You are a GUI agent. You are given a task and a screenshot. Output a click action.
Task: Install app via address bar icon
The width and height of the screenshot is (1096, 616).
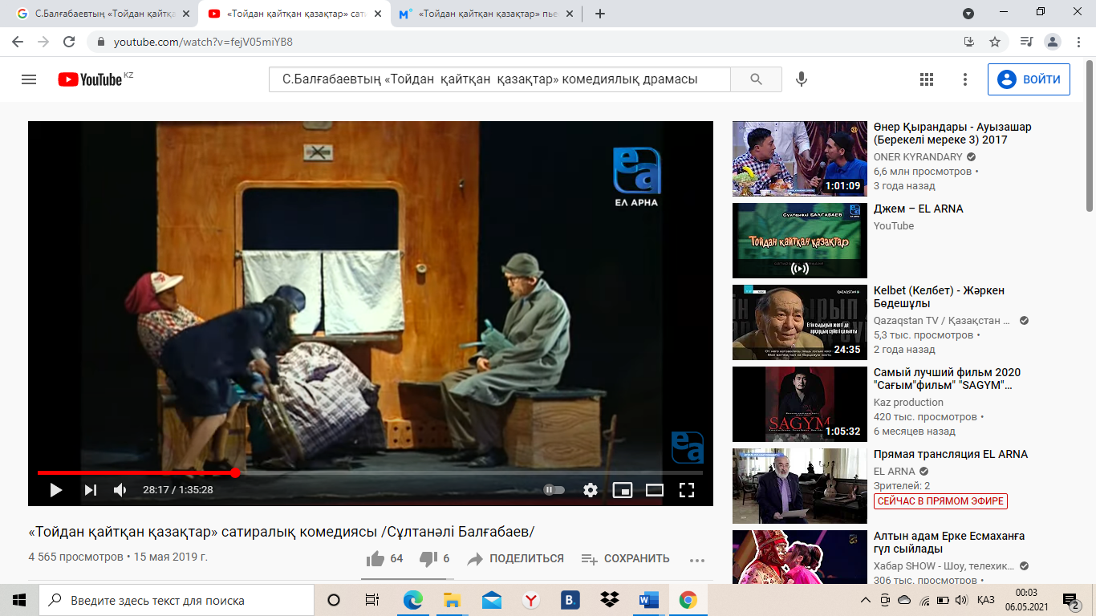(x=969, y=42)
